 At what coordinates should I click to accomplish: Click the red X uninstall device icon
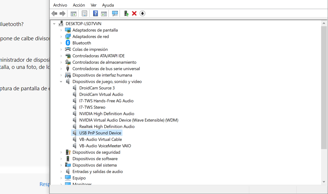coord(134,14)
